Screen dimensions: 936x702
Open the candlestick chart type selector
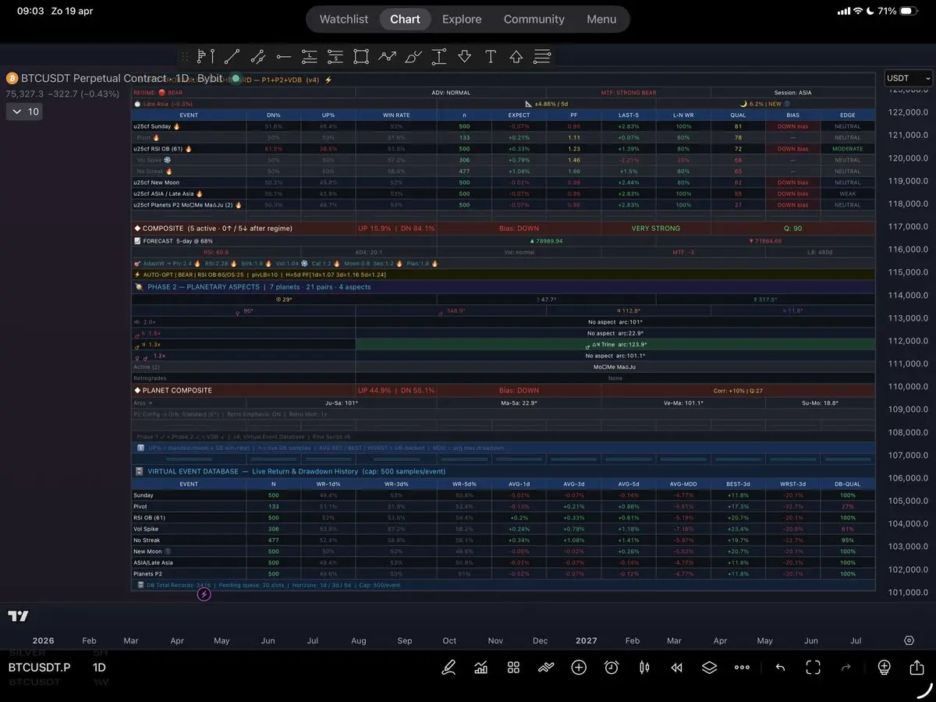pyautogui.click(x=644, y=668)
